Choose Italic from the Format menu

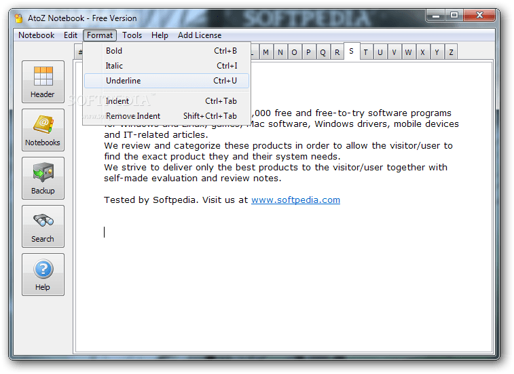click(x=166, y=66)
